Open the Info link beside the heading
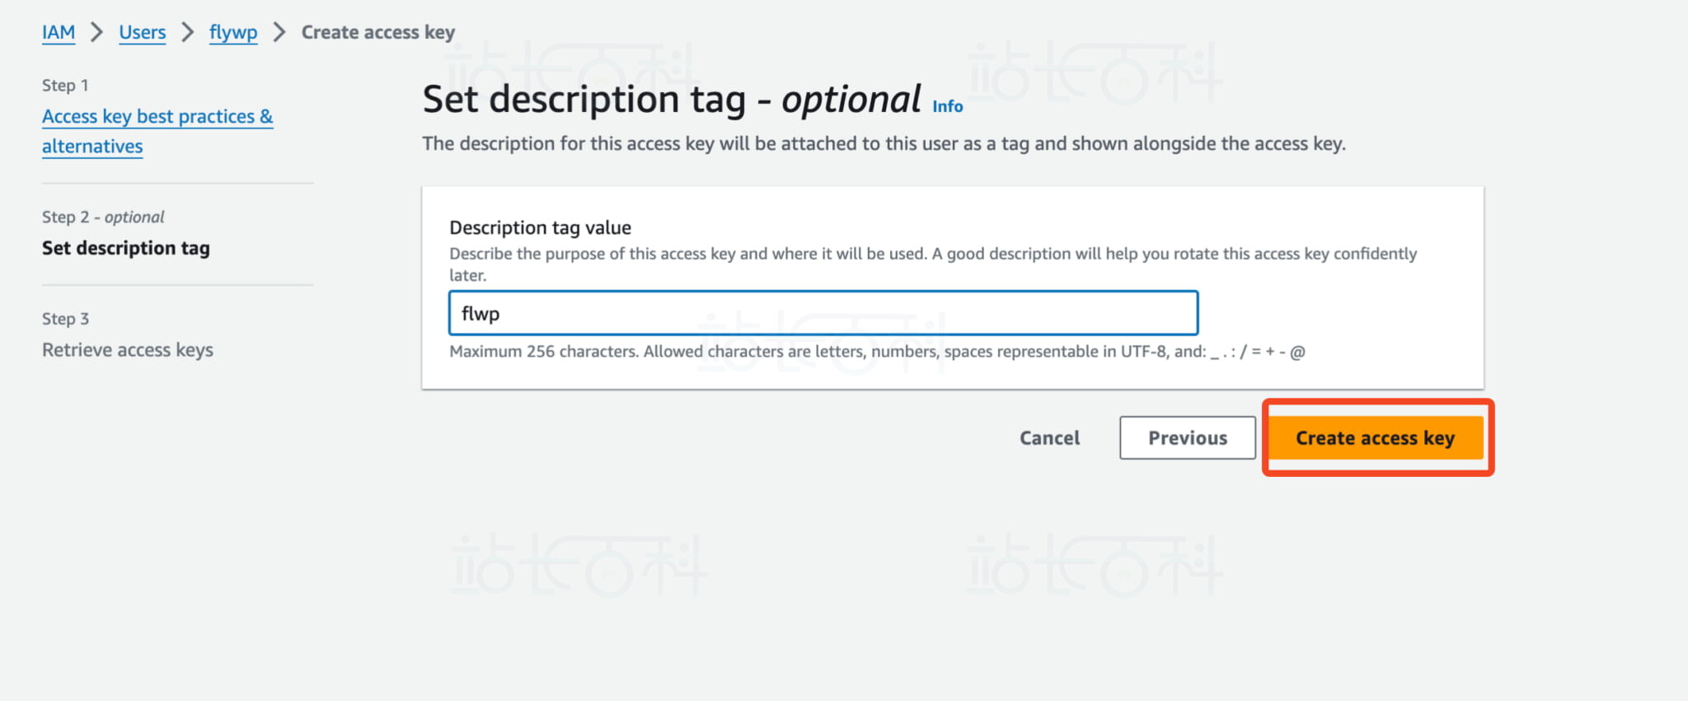The height and width of the screenshot is (701, 1688). coord(947,106)
